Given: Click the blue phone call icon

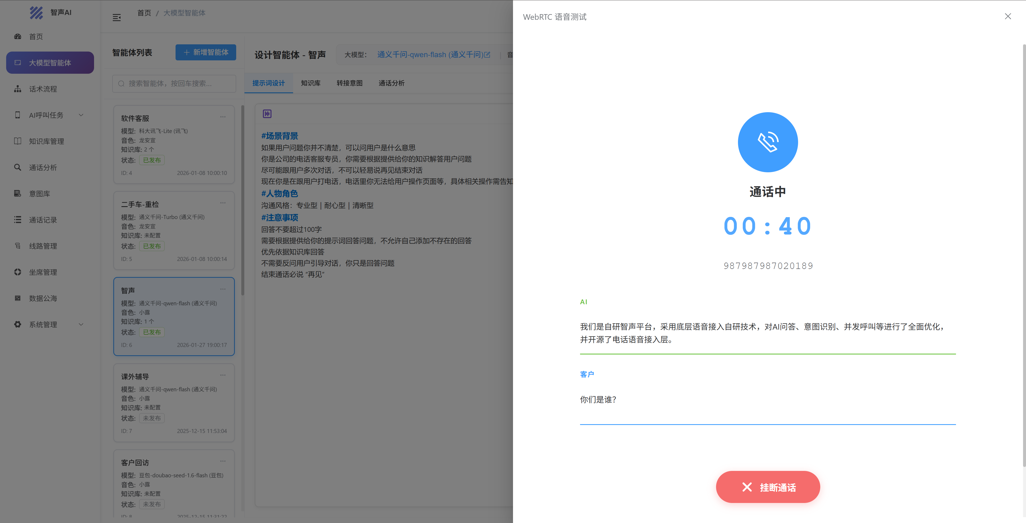Looking at the screenshot, I should click(x=768, y=142).
